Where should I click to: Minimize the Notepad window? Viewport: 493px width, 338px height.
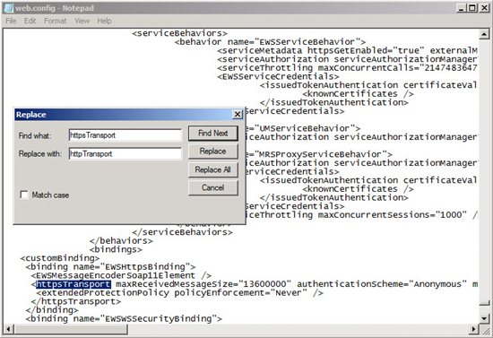462,8
